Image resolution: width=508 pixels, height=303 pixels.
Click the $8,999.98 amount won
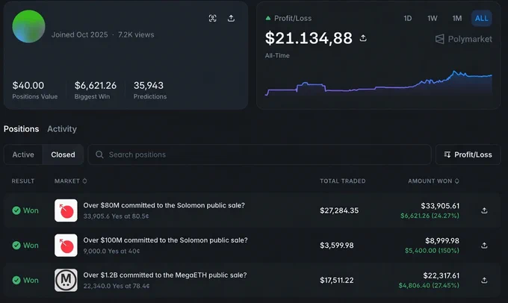[442, 241]
